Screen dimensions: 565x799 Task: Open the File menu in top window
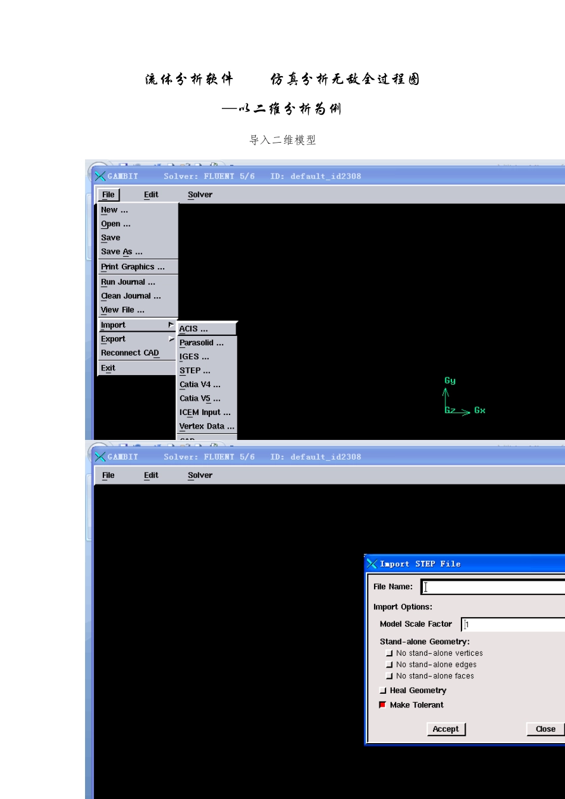[x=108, y=194]
